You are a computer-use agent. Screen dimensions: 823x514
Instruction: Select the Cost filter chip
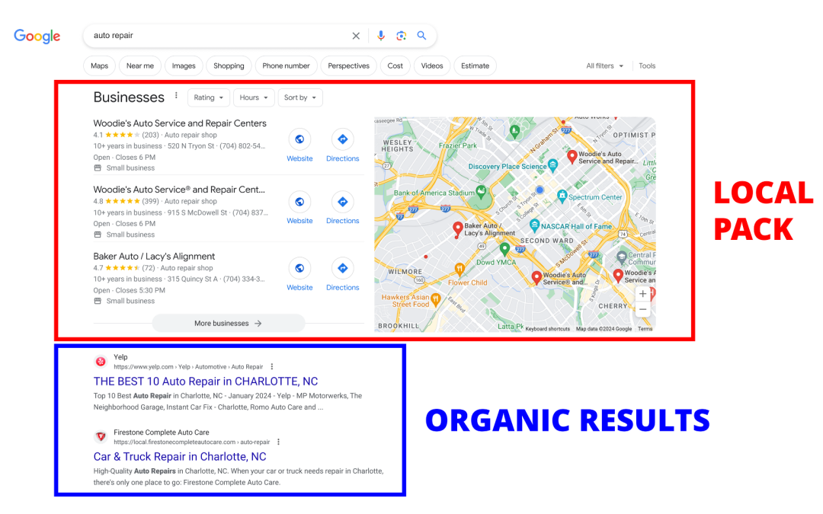click(x=395, y=66)
